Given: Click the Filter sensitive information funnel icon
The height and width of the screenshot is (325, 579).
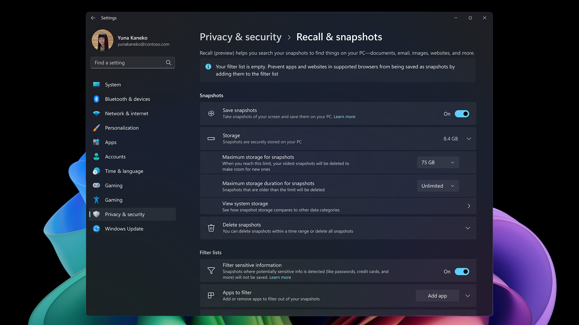Looking at the screenshot, I should [x=211, y=271].
